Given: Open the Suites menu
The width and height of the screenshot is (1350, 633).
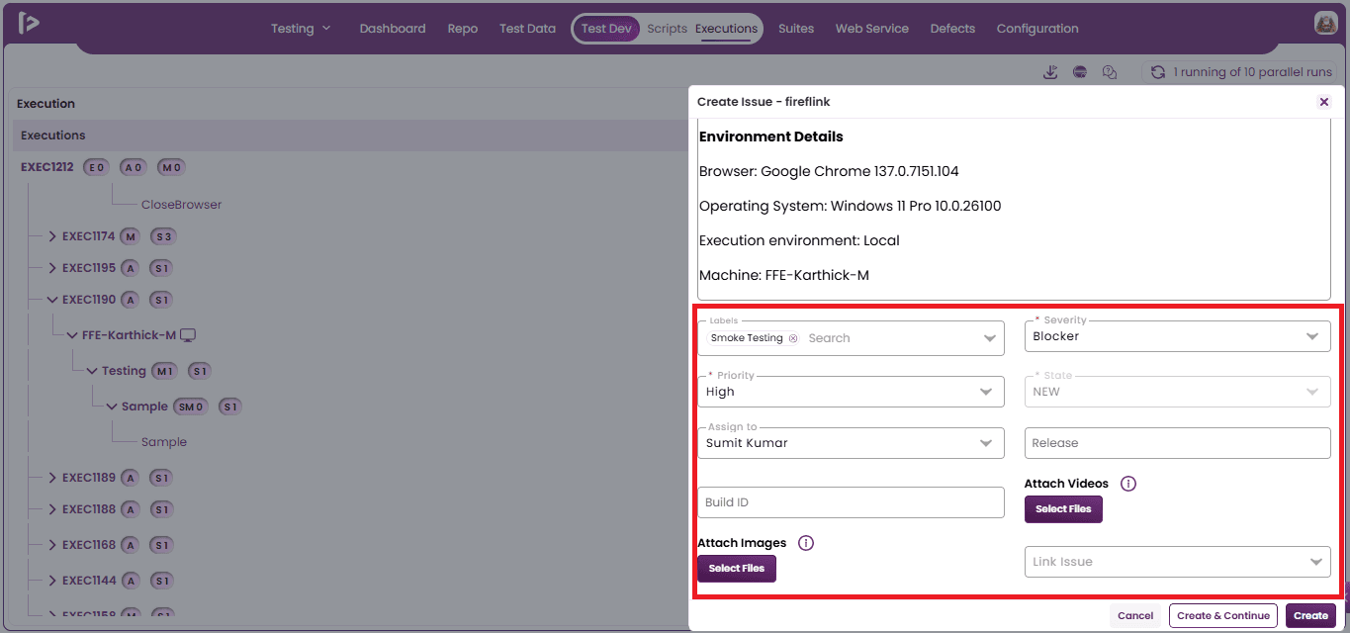Looking at the screenshot, I should click(x=796, y=29).
